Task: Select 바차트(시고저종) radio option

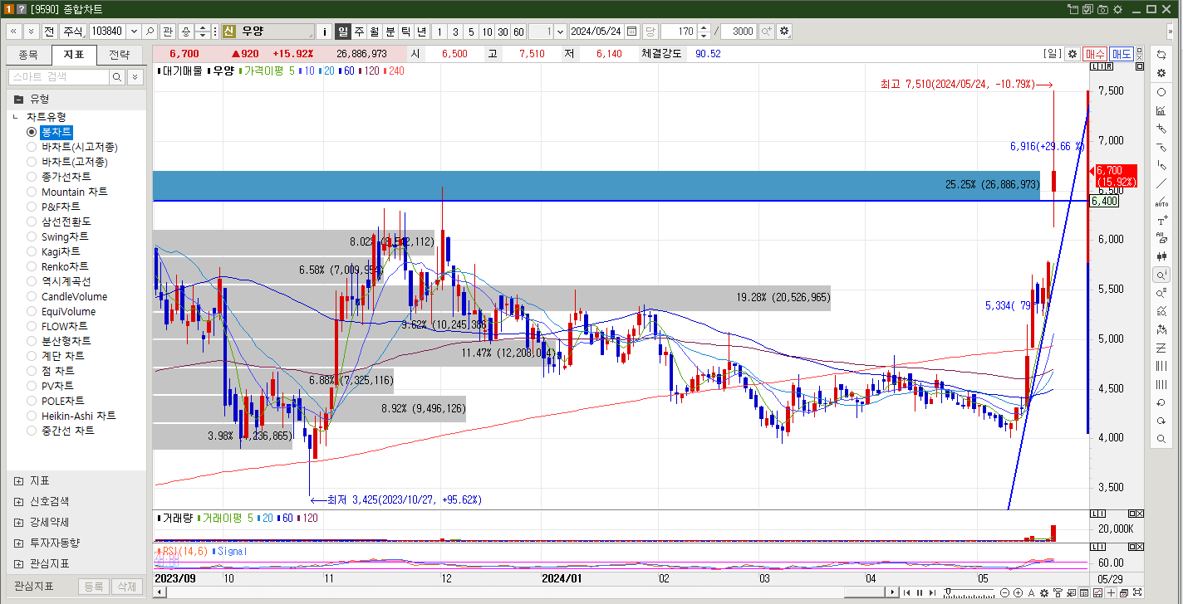Action: pos(32,147)
